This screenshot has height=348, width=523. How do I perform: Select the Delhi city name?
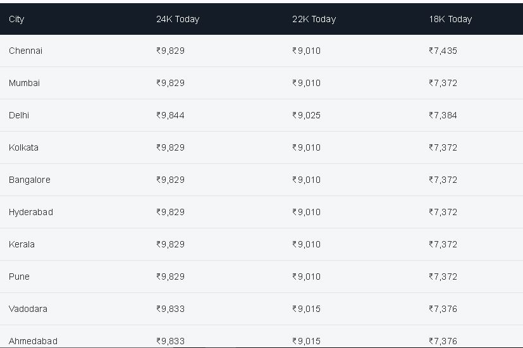tap(19, 115)
